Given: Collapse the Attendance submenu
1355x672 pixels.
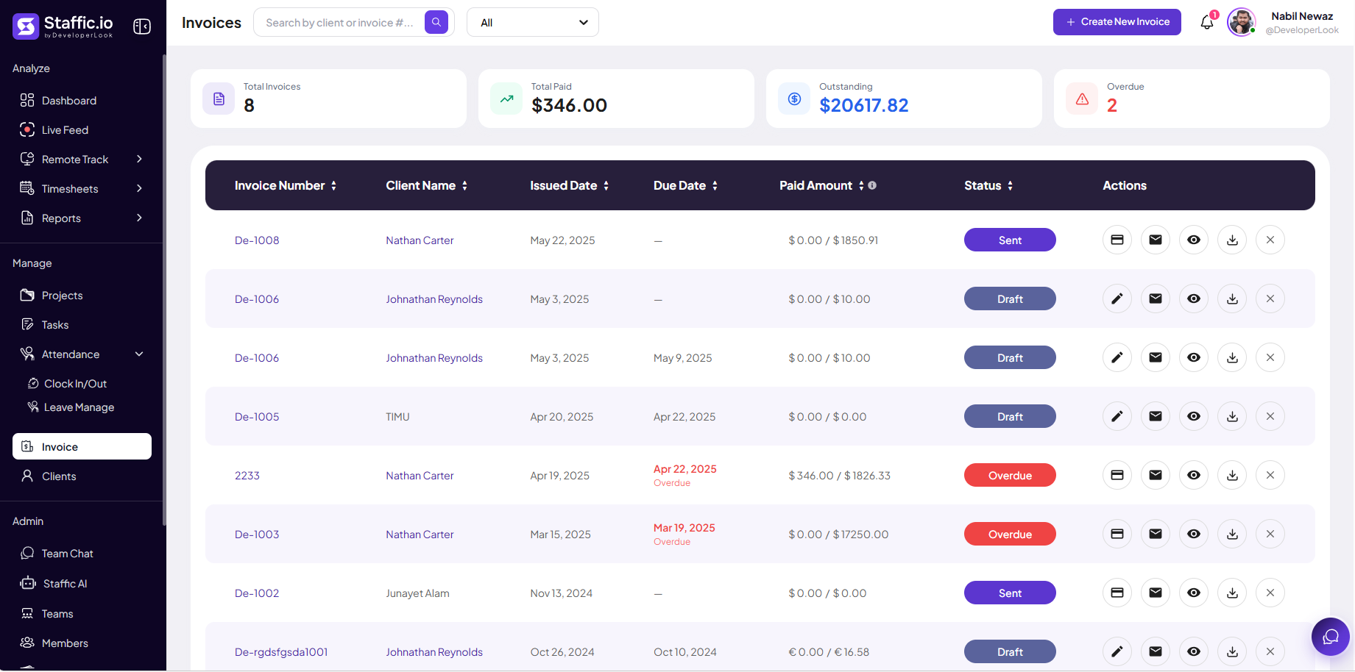Looking at the screenshot, I should click(x=139, y=354).
